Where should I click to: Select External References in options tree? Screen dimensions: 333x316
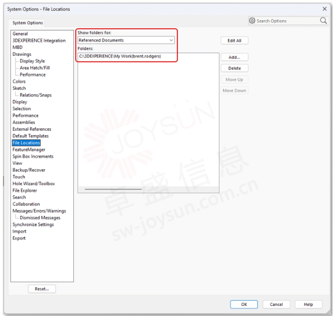32,129
